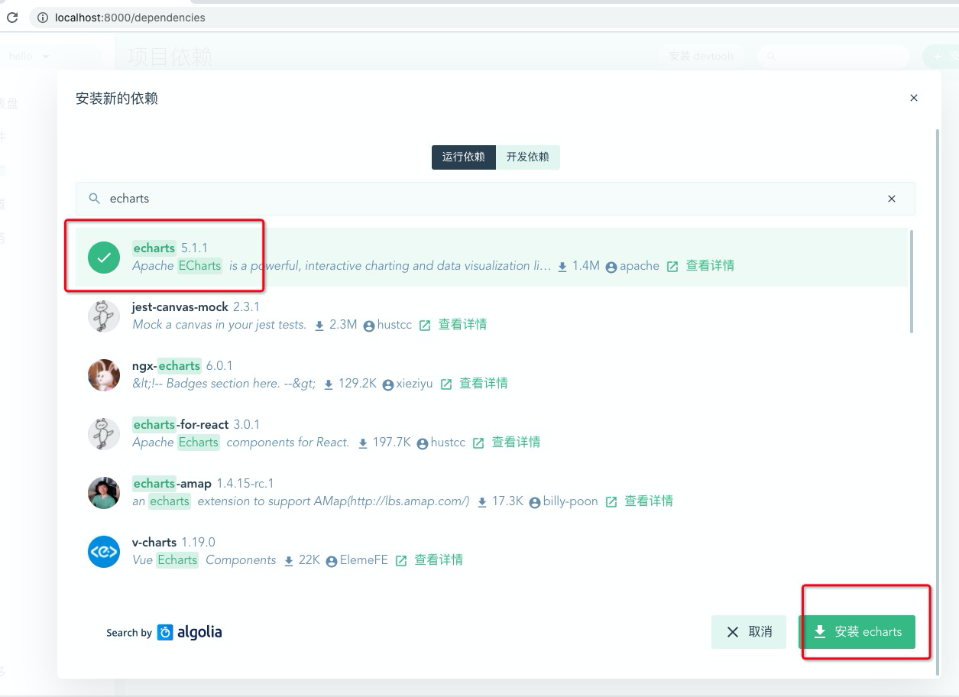Click the download icon next to 1.4M
Viewport: 959px width, 697px height.
562,267
